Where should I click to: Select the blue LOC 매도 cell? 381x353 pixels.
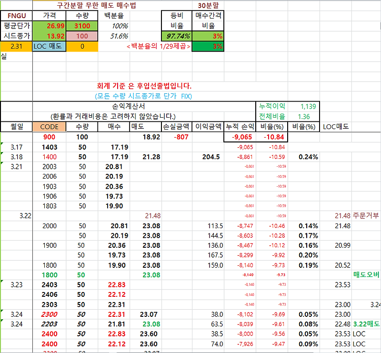[x=50, y=46]
